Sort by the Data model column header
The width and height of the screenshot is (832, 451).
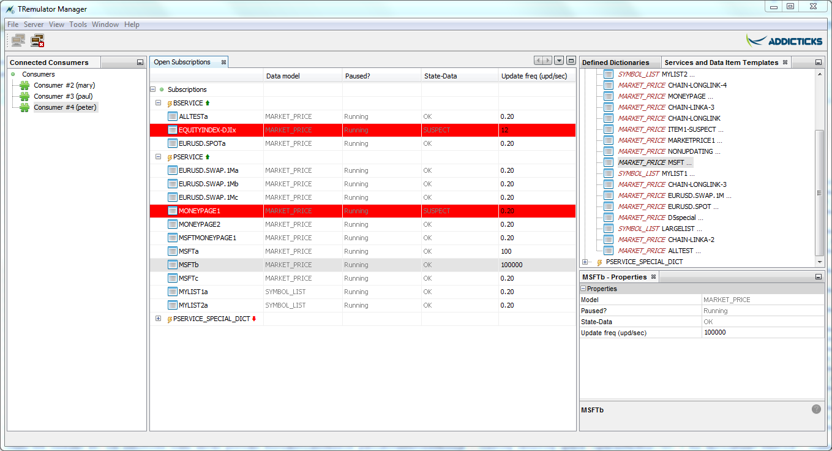pyautogui.click(x=302, y=76)
